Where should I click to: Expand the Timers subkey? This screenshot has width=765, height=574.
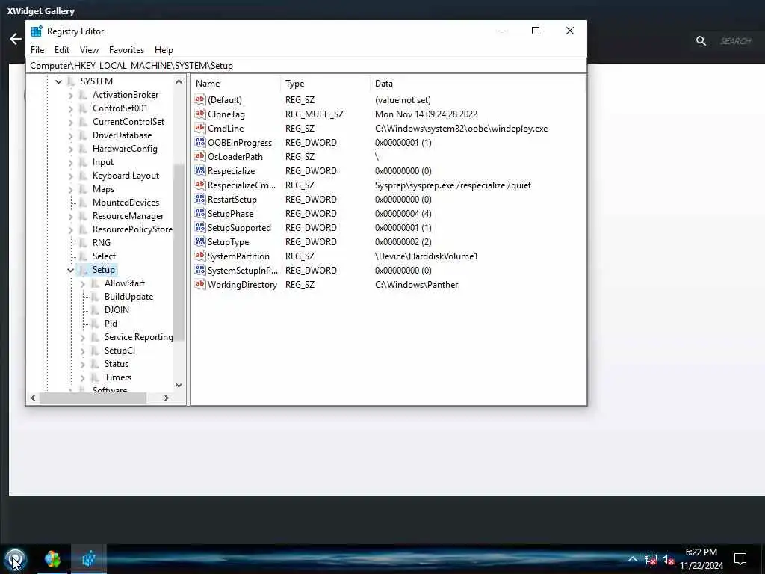click(x=82, y=377)
